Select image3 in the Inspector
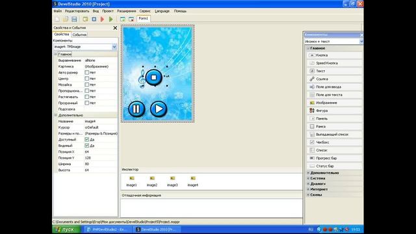 point(172,181)
